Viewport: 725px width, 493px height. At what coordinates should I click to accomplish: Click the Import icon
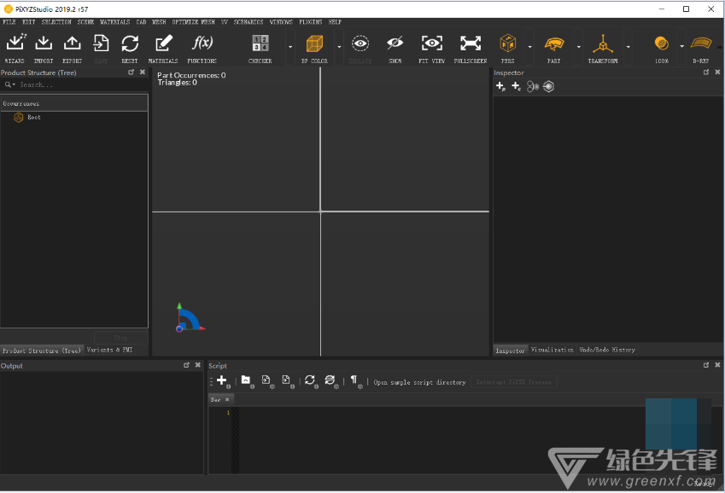[x=44, y=47]
